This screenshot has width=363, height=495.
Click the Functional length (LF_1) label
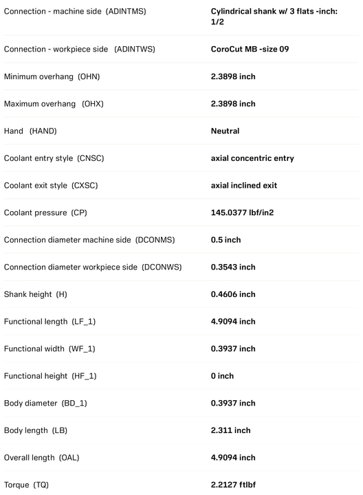pyautogui.click(x=49, y=321)
